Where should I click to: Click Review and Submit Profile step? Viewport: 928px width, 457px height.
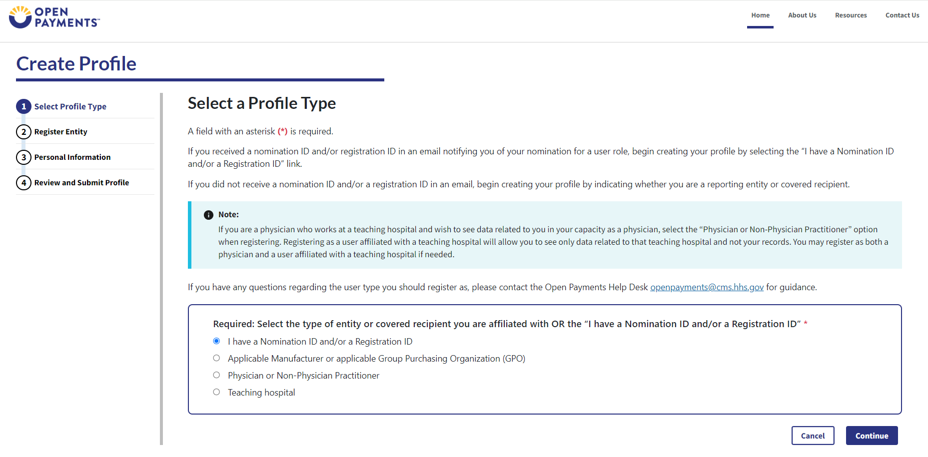pyautogui.click(x=81, y=183)
